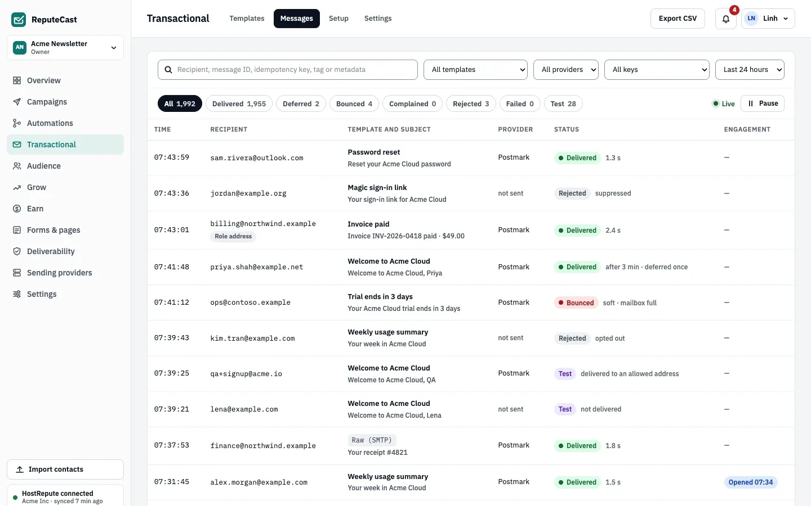
Task: Filter by Rejected 3
Action: tap(471, 104)
